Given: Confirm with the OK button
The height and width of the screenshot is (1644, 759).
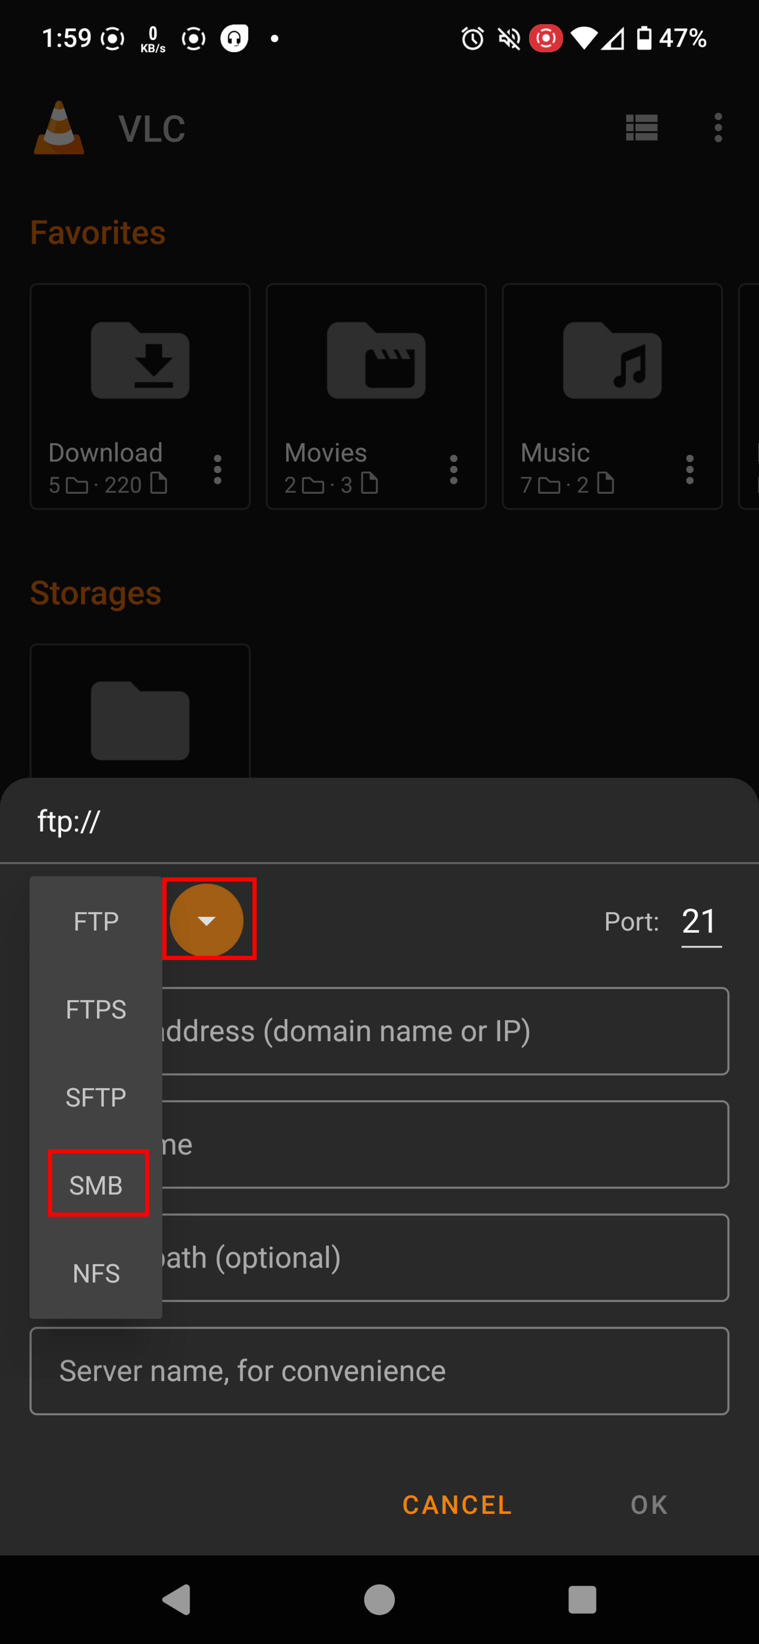Looking at the screenshot, I should pos(649,1504).
